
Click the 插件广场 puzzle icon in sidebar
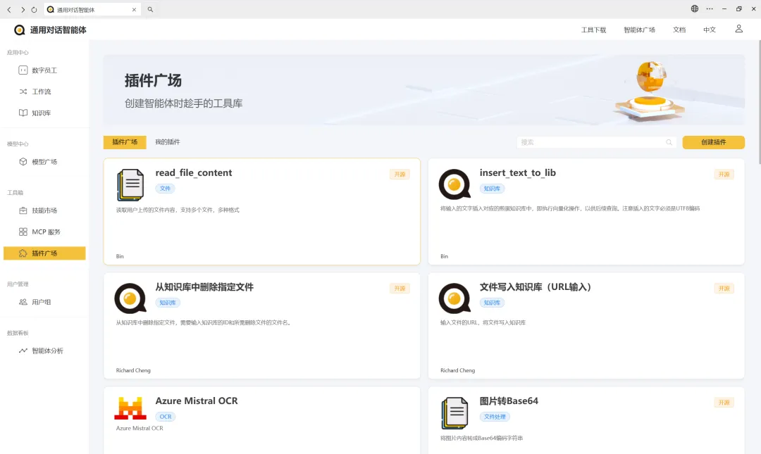[x=23, y=253]
